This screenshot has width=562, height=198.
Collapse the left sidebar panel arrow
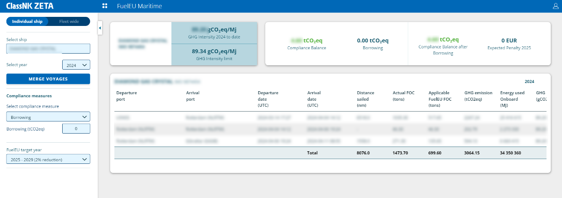pyautogui.click(x=100, y=28)
